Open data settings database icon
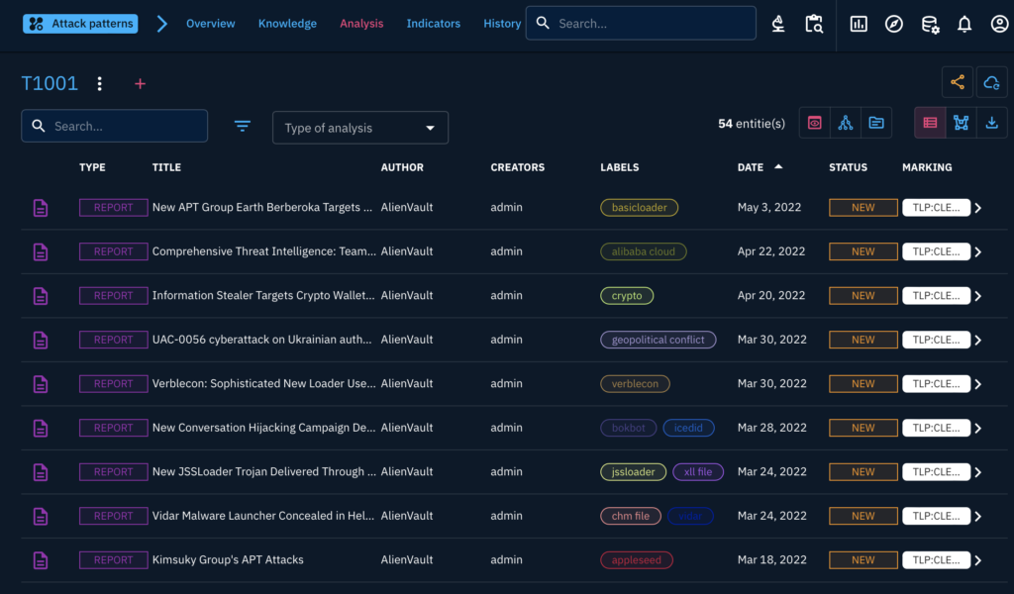 [x=930, y=24]
